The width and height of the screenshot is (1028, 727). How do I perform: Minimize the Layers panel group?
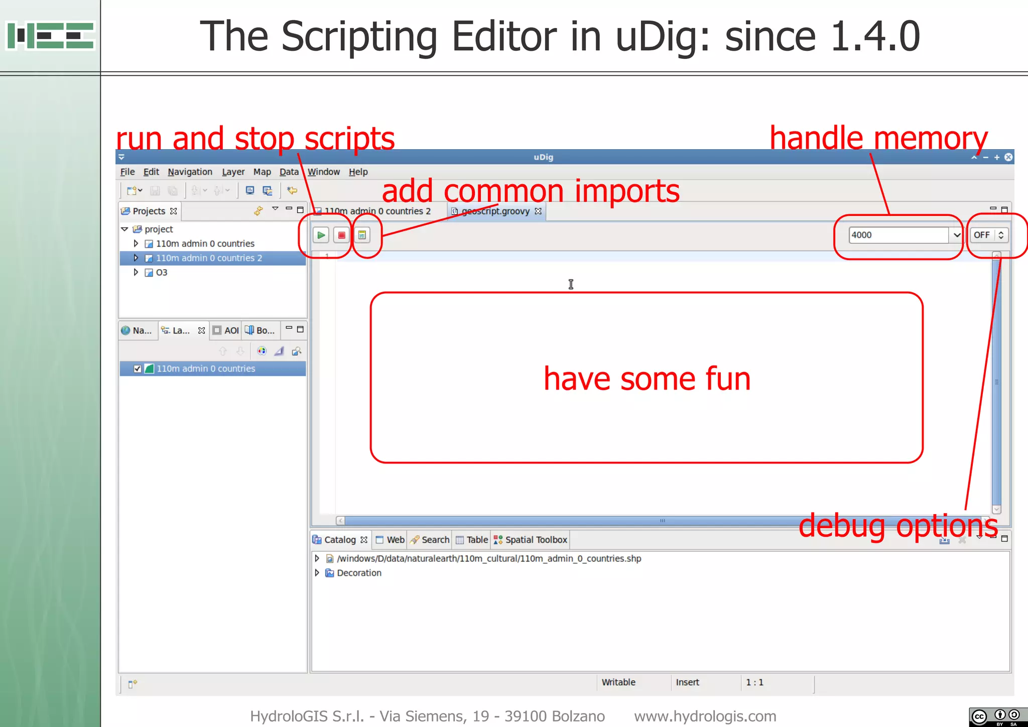click(x=289, y=328)
